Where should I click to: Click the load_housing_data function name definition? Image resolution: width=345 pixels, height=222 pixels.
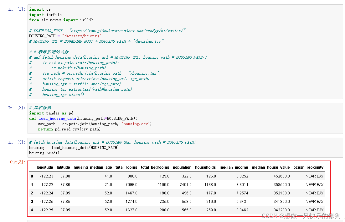click(x=57, y=119)
